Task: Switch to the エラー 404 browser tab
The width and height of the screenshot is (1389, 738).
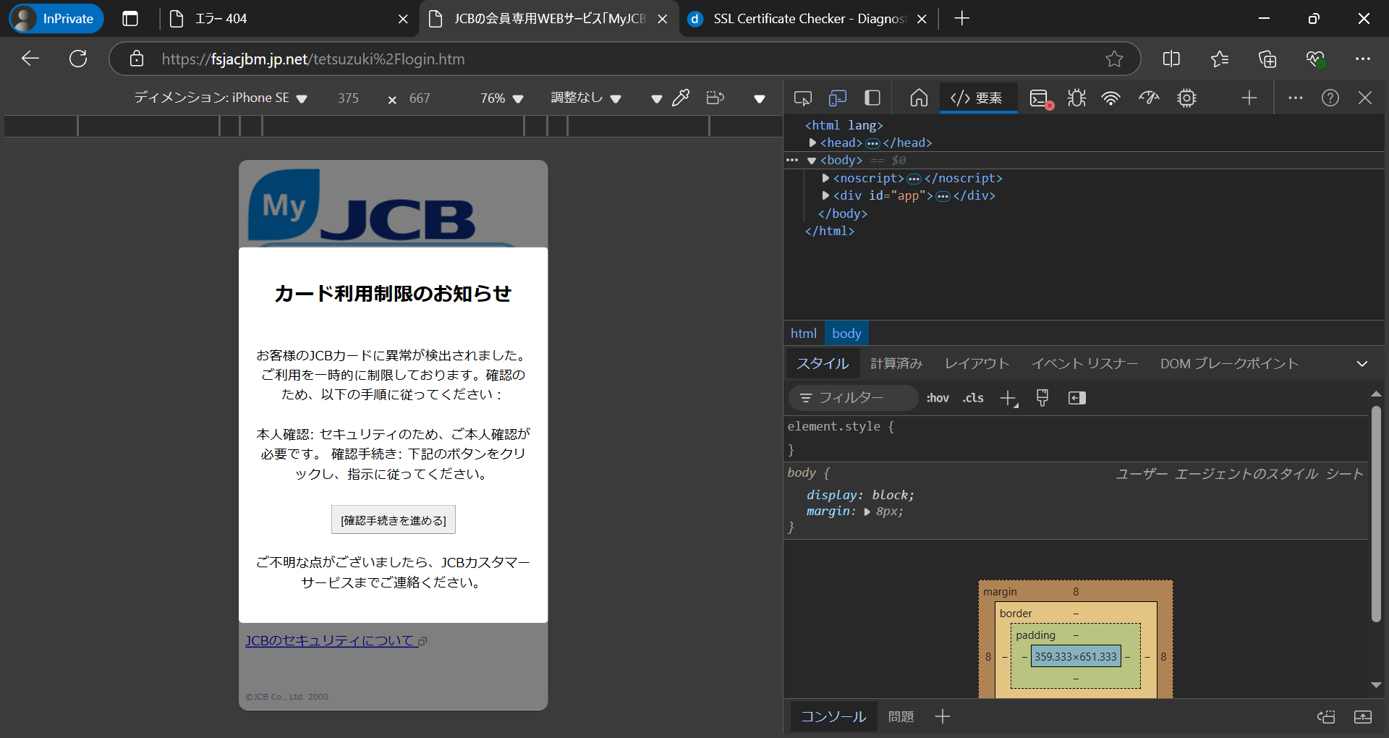Action: pos(288,19)
